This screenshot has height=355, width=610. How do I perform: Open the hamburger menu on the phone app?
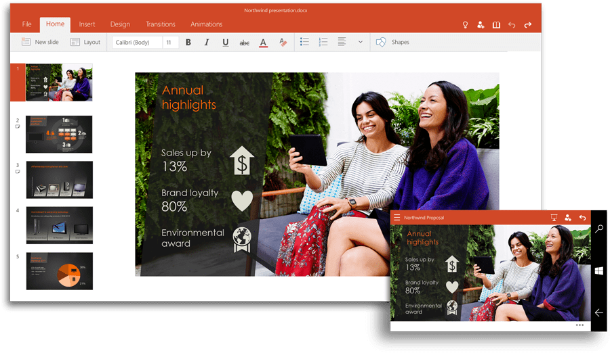click(x=397, y=218)
